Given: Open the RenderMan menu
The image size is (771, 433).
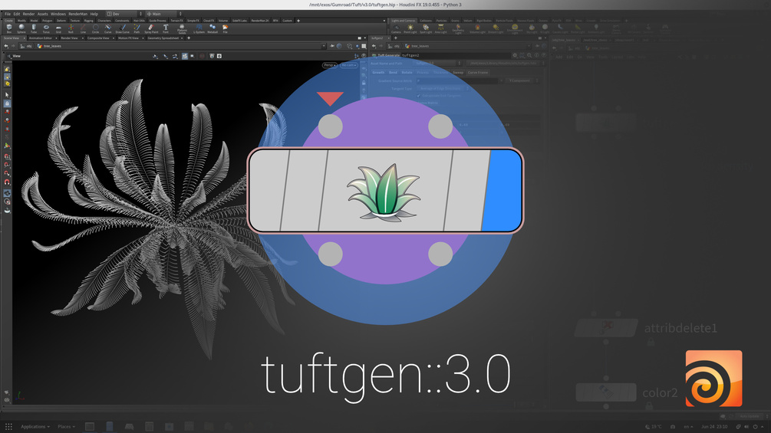Looking at the screenshot, I should click(77, 14).
